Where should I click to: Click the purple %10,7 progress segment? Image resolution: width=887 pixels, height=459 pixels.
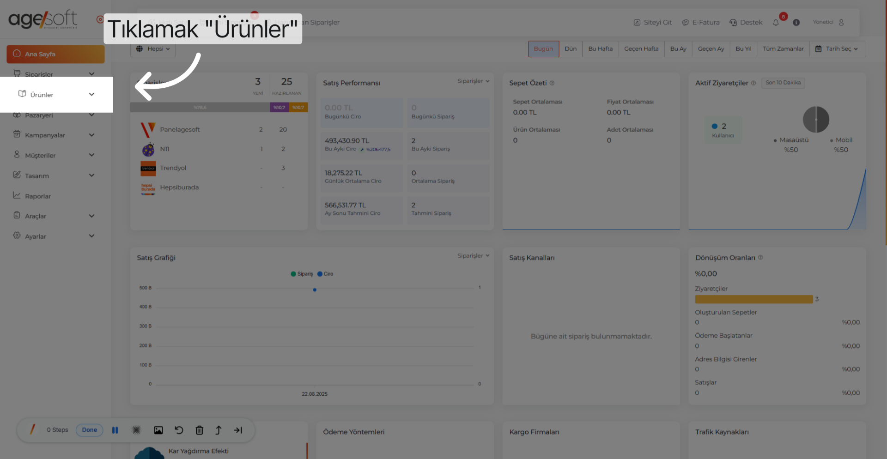[x=279, y=108]
